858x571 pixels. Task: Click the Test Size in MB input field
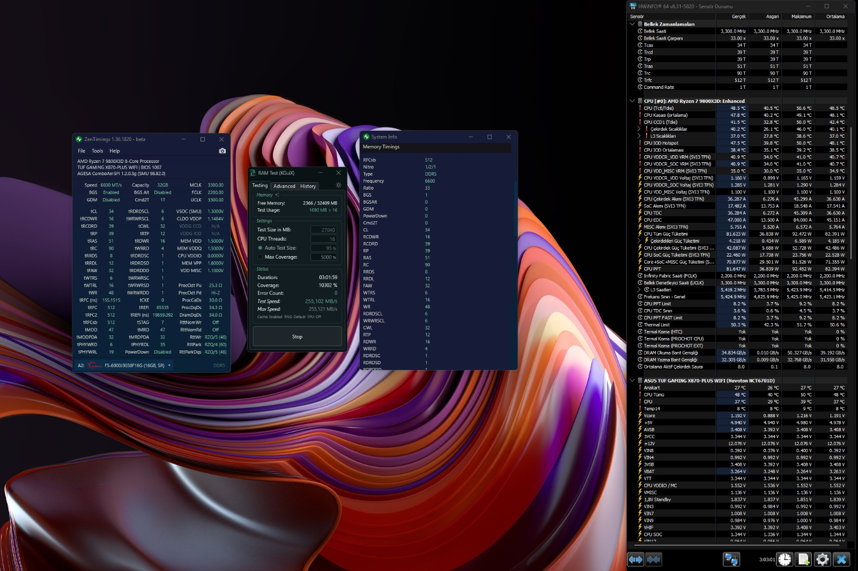coord(323,230)
